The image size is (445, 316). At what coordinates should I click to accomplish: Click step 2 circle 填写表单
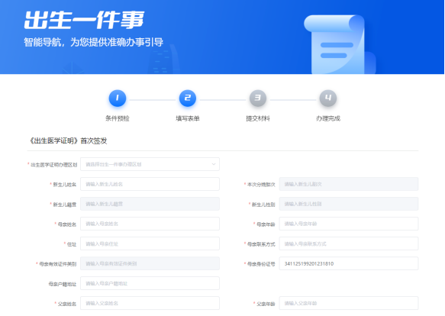click(x=188, y=98)
